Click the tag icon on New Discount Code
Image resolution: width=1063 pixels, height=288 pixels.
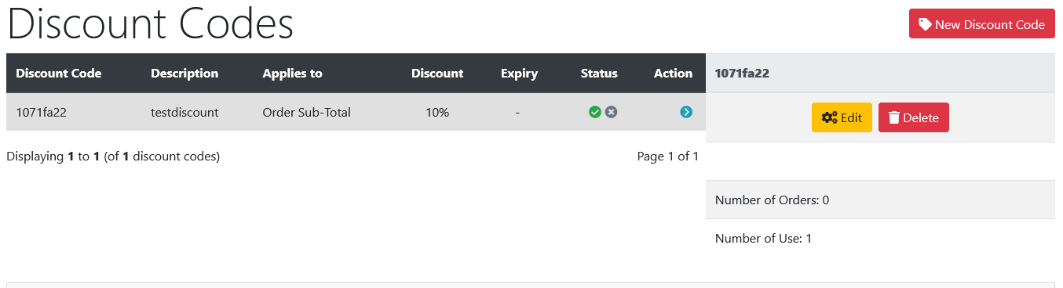pyautogui.click(x=926, y=24)
